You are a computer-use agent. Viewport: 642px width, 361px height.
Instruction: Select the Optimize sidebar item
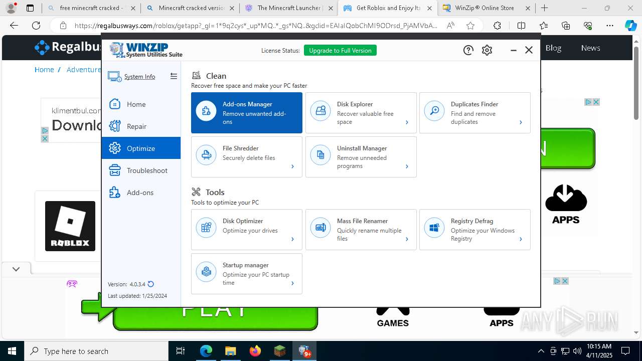tap(141, 148)
